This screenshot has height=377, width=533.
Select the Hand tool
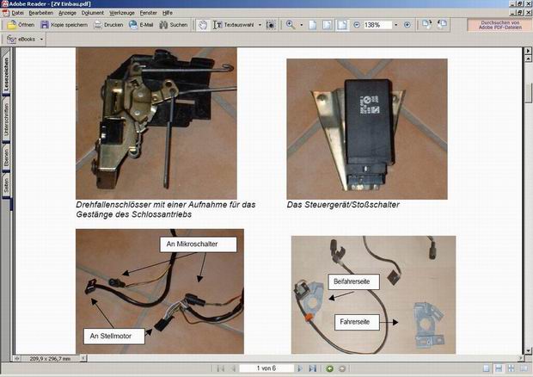pyautogui.click(x=203, y=25)
